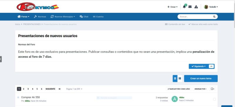Image resolution: width=235 pixels, height=107 pixels.
Task: Expand the Nuevos Mensajes menu
Action: 63,17
